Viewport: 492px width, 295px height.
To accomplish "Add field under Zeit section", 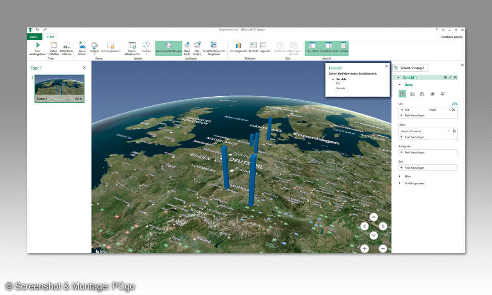I will pos(428,168).
